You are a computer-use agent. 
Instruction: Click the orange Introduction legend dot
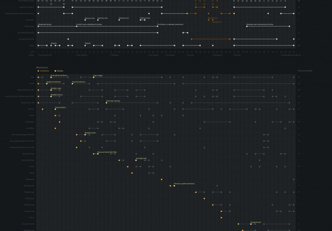[x=38, y=71]
